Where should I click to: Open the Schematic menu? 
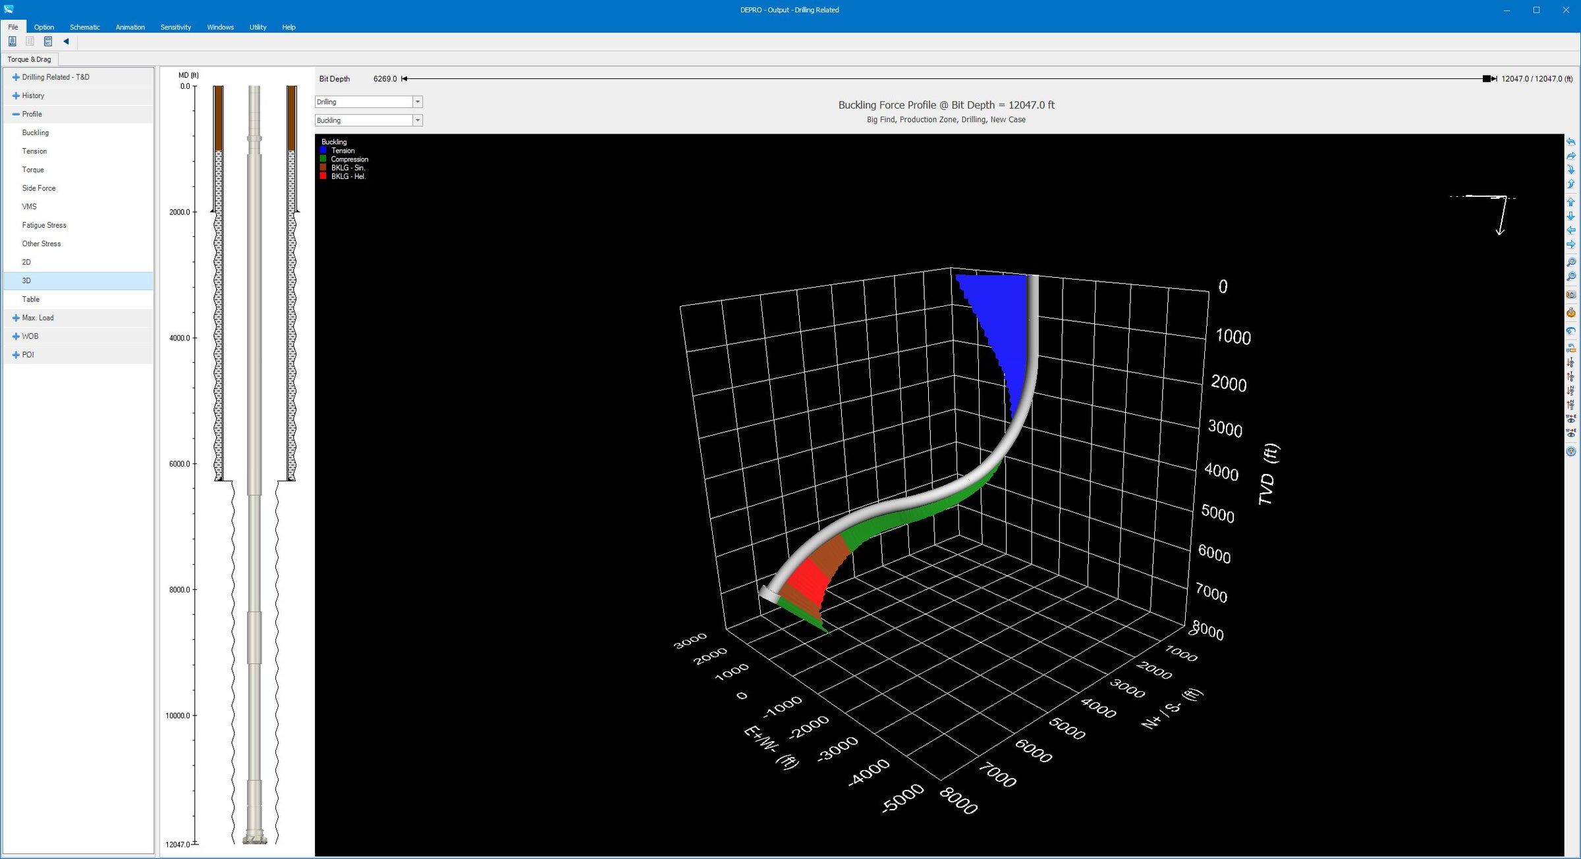click(x=85, y=27)
